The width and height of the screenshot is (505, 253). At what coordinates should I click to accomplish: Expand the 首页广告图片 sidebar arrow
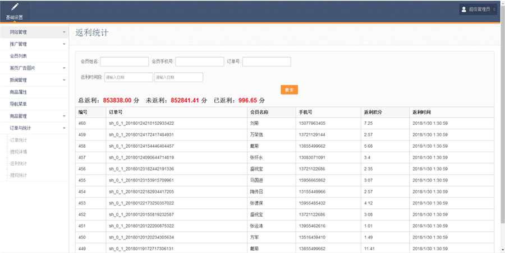(x=64, y=68)
